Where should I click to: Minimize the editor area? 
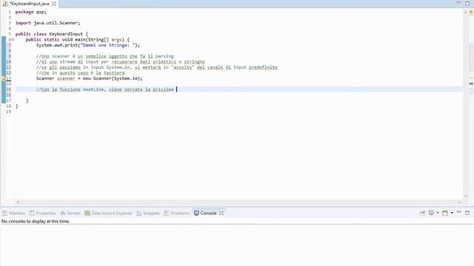coord(459,3)
